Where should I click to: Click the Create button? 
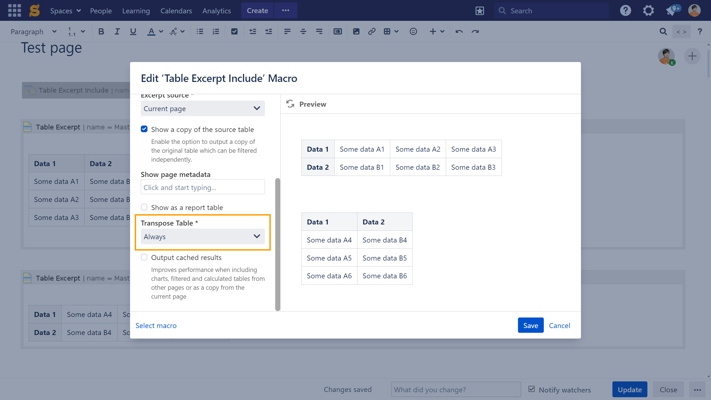257,11
